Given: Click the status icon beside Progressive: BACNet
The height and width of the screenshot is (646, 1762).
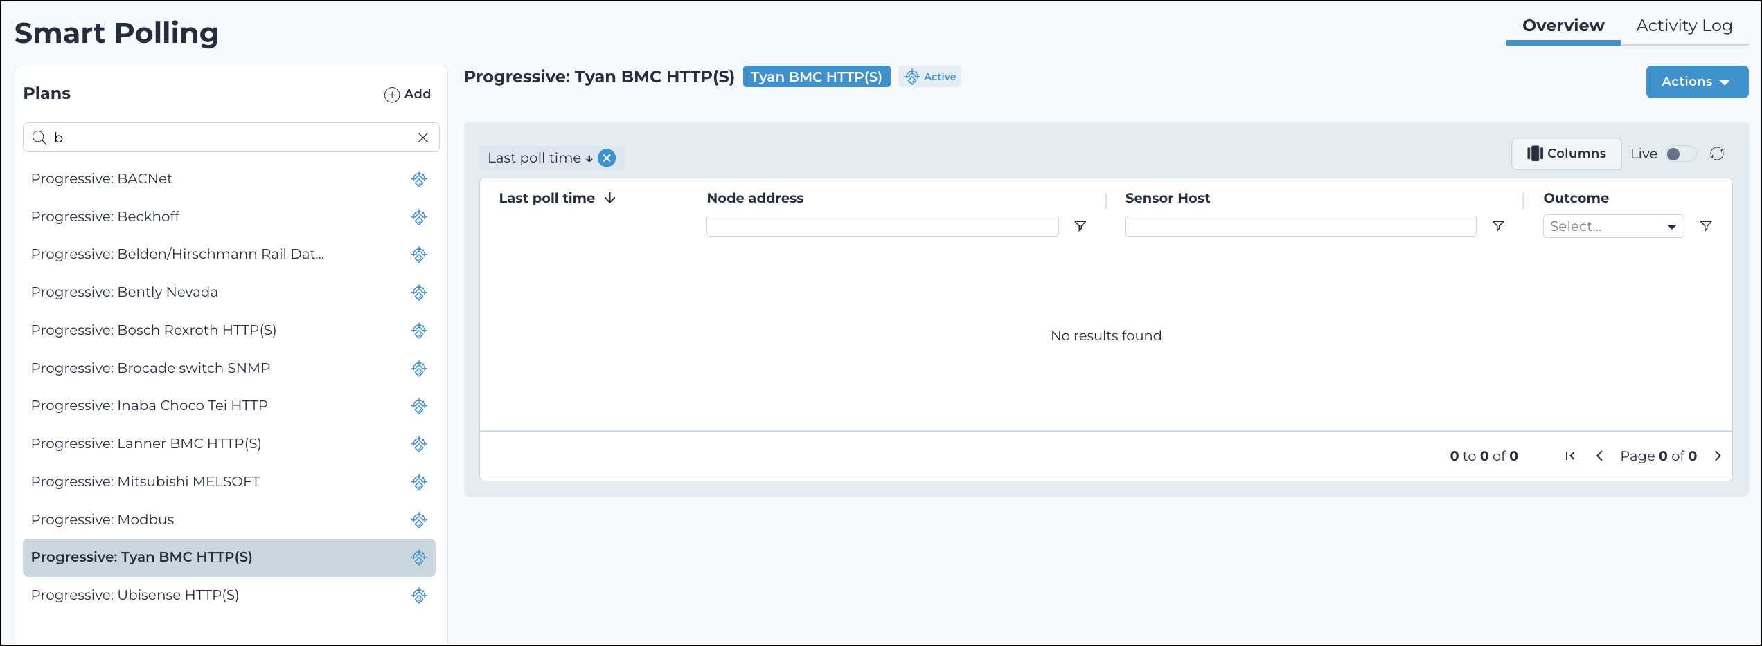Looking at the screenshot, I should tap(419, 179).
